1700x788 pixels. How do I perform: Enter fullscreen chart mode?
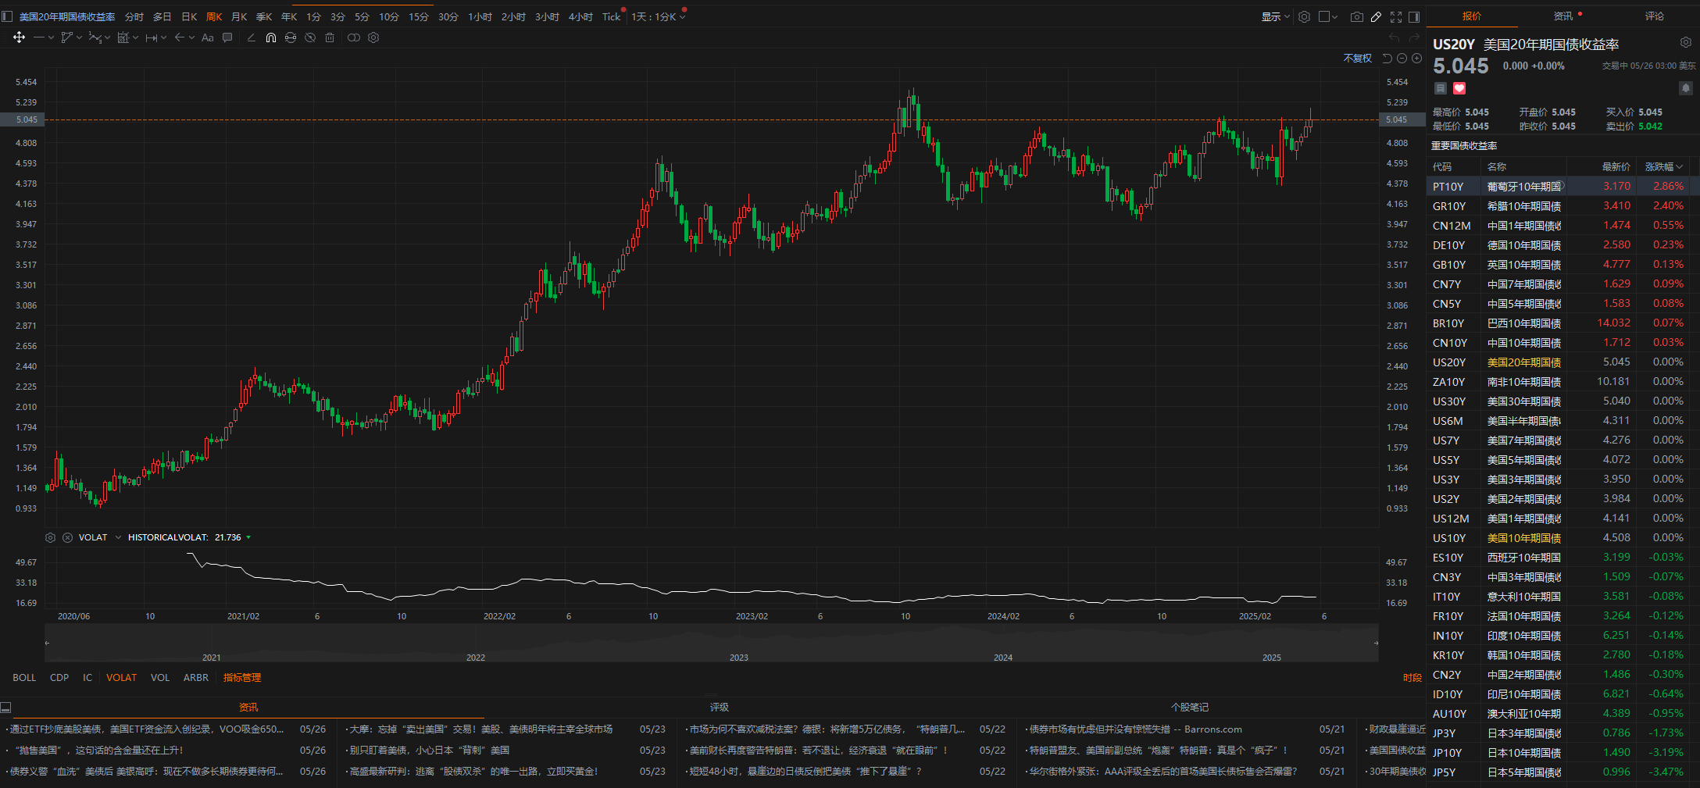[x=1396, y=16]
